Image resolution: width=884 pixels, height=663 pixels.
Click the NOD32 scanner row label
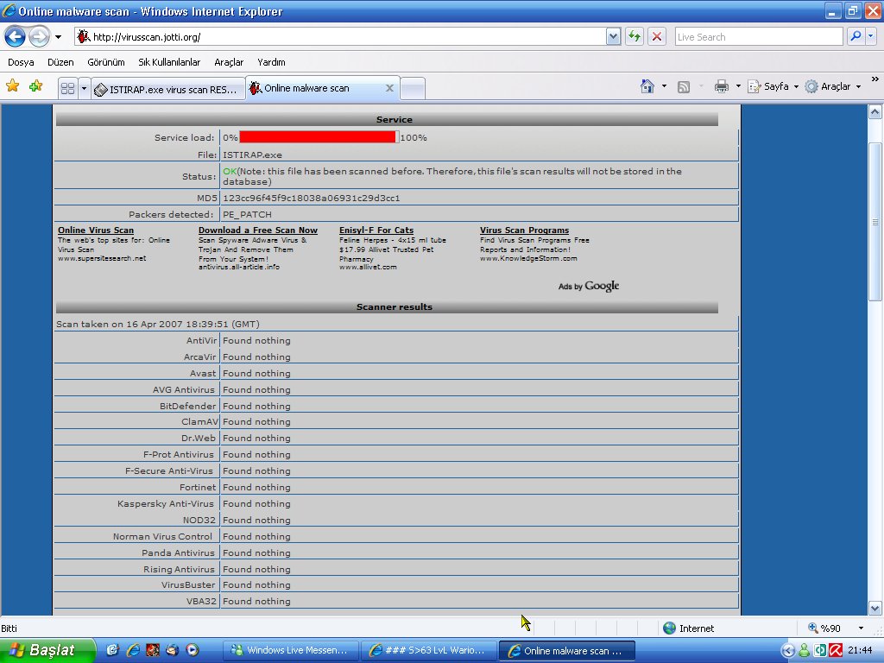click(199, 520)
